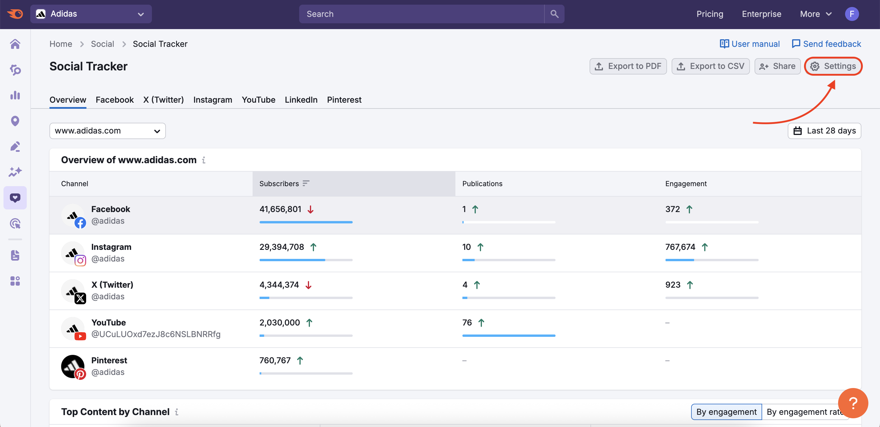Viewport: 880px width, 427px height.
Task: Select the By engagement toggle
Action: (726, 412)
